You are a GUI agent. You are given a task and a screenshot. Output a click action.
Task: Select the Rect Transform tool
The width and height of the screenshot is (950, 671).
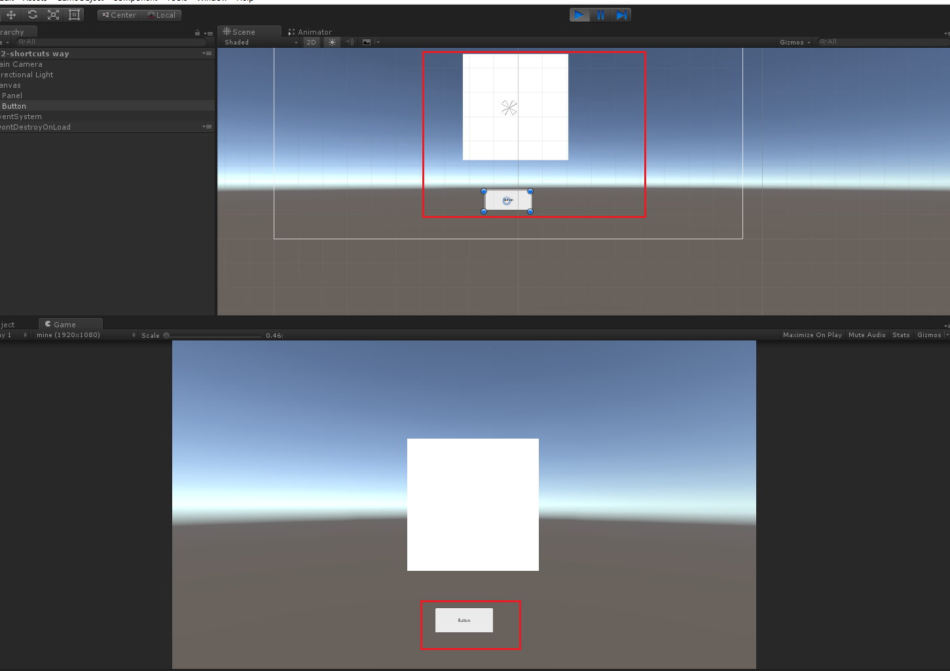pos(74,14)
